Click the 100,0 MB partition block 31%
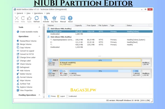This screenshot has height=109, width=165. [64, 73]
